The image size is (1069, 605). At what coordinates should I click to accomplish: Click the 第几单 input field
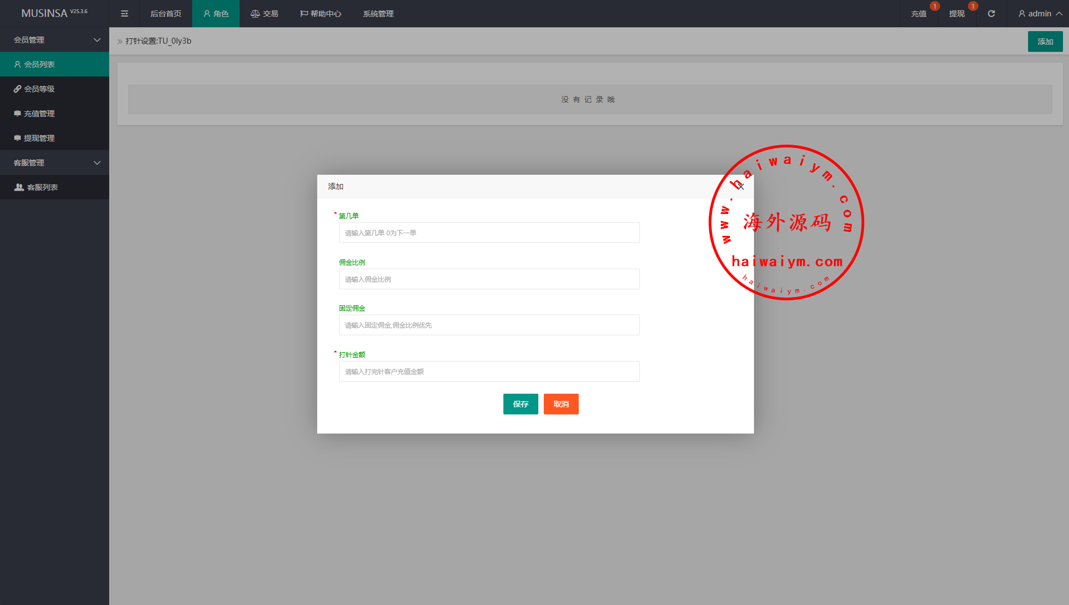click(x=489, y=233)
